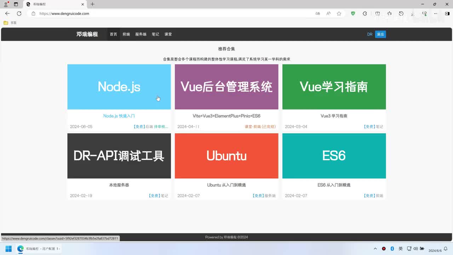
Task: Open the 服务端 nav item
Action: tap(141, 34)
